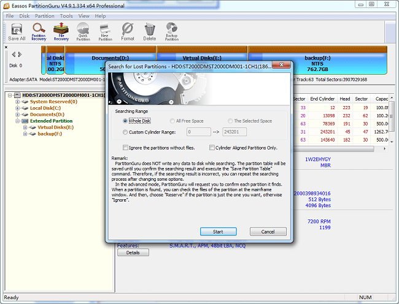
Task: Select System Reserved(0) tree label
Action: coord(53,102)
